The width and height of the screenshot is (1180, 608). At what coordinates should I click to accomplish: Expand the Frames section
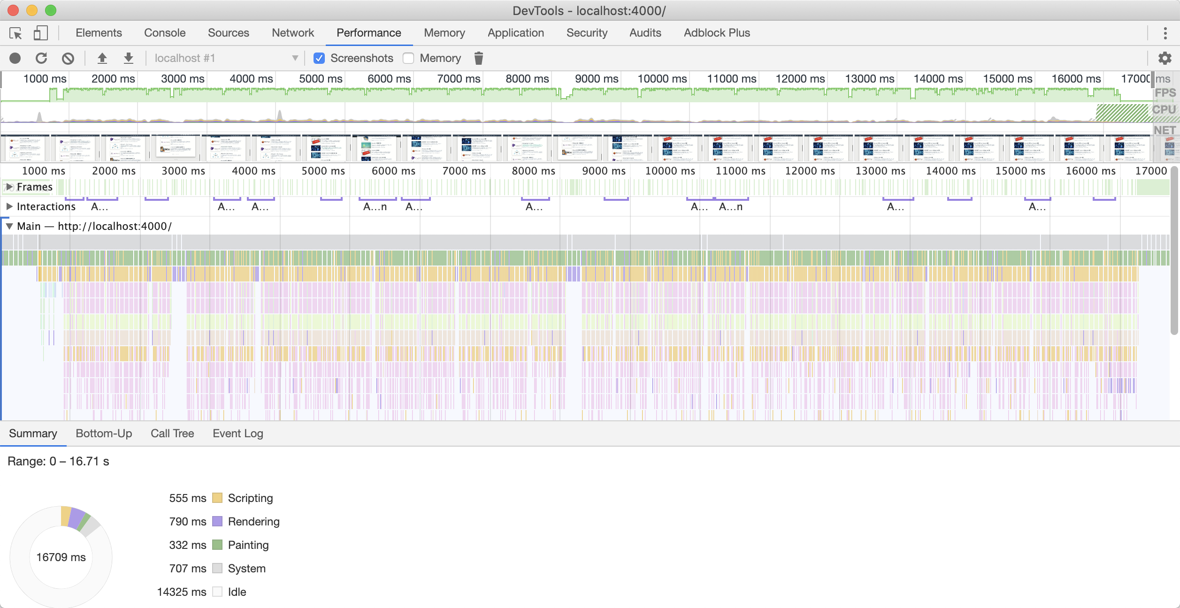9,186
